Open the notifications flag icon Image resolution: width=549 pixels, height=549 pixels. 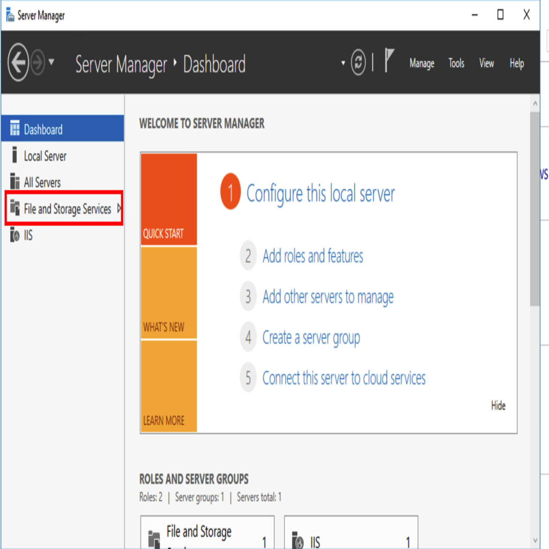[389, 60]
